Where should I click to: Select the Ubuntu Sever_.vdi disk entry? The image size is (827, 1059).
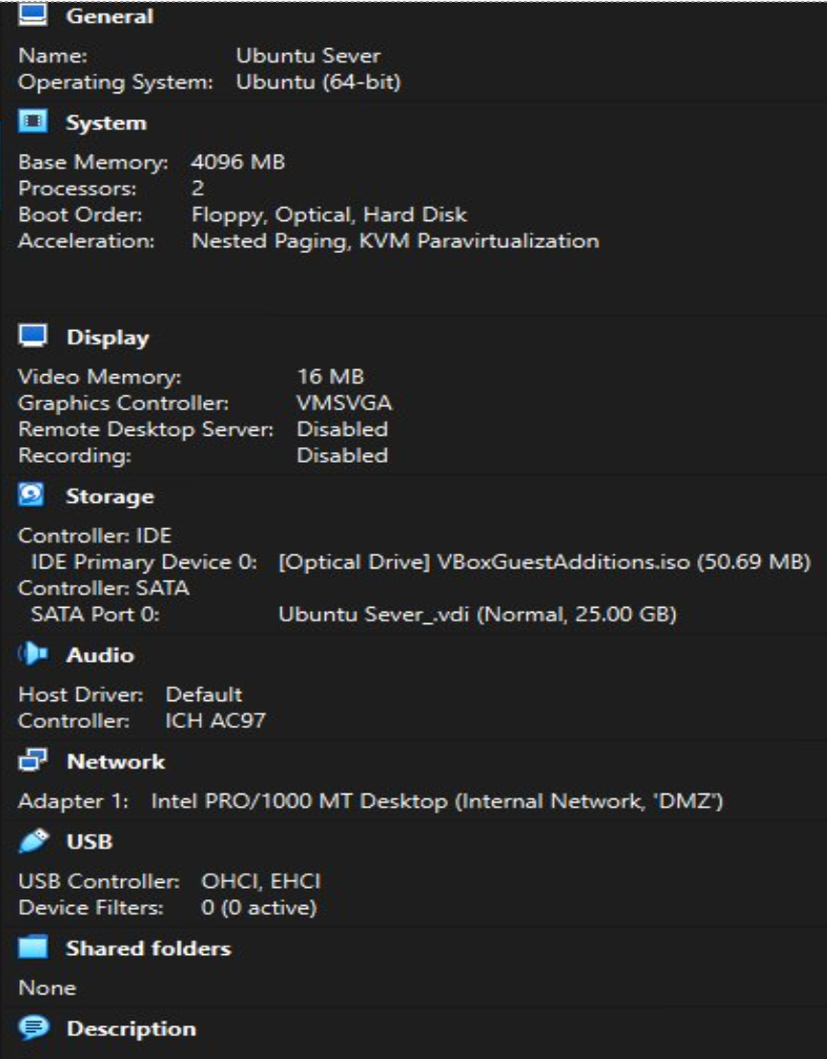click(477, 615)
